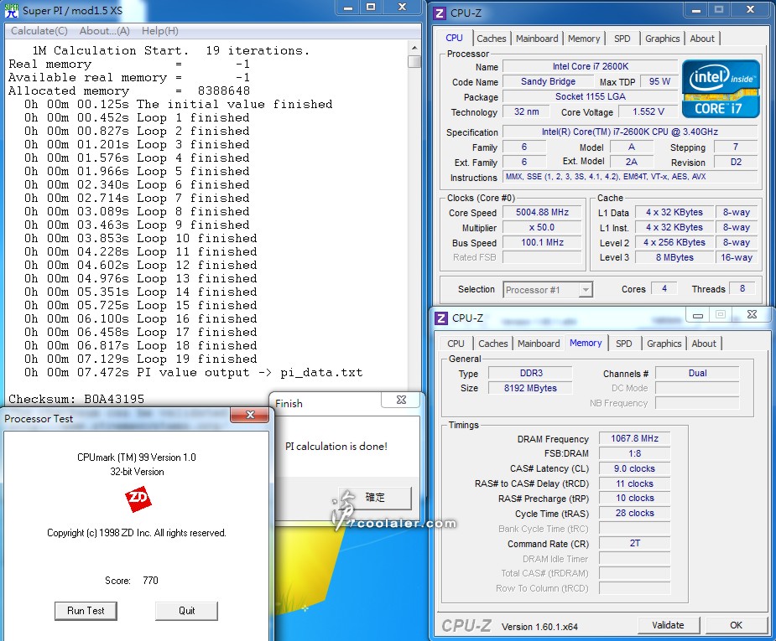Click the Core Speed 5004.88 MHz field
The width and height of the screenshot is (776, 641).
(542, 213)
